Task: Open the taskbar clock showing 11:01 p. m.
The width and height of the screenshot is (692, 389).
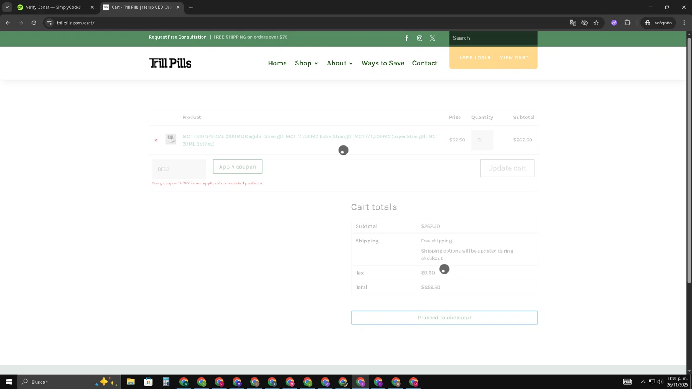Action: pos(677,382)
